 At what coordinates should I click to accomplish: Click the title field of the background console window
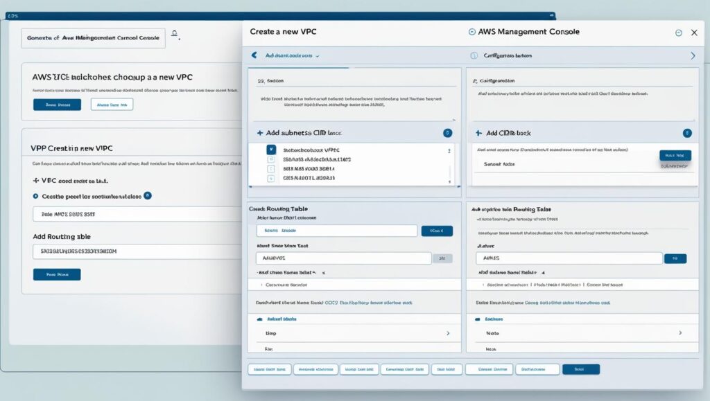tap(94, 38)
